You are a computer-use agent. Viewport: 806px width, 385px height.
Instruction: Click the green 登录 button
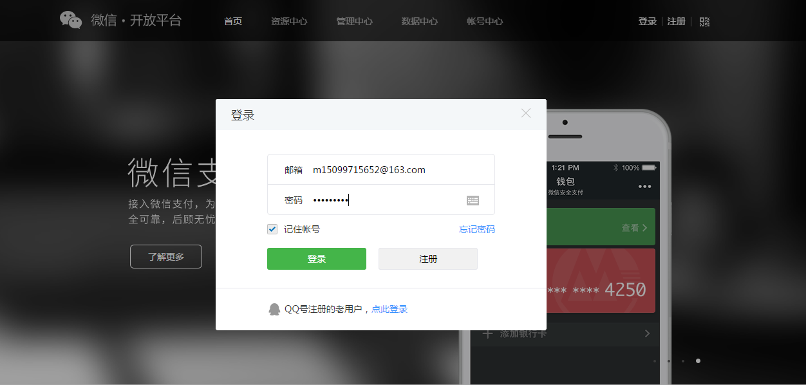pyautogui.click(x=317, y=259)
